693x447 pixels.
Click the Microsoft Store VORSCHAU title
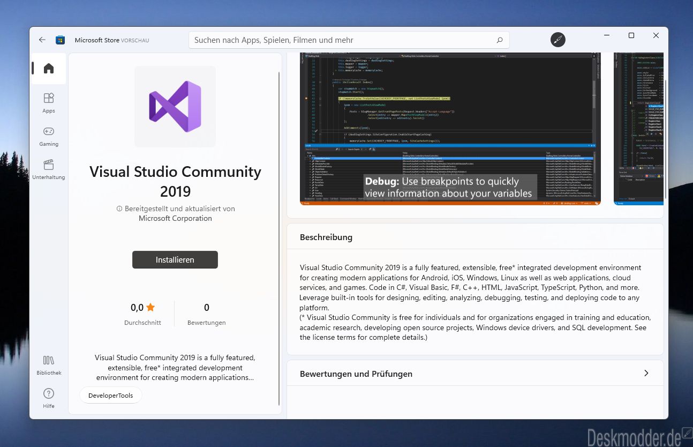coord(112,40)
